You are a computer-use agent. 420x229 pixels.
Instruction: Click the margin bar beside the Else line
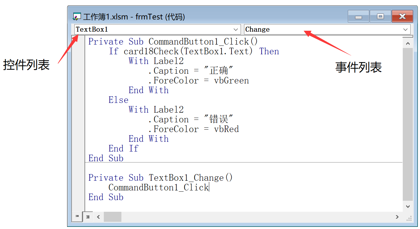pos(78,100)
